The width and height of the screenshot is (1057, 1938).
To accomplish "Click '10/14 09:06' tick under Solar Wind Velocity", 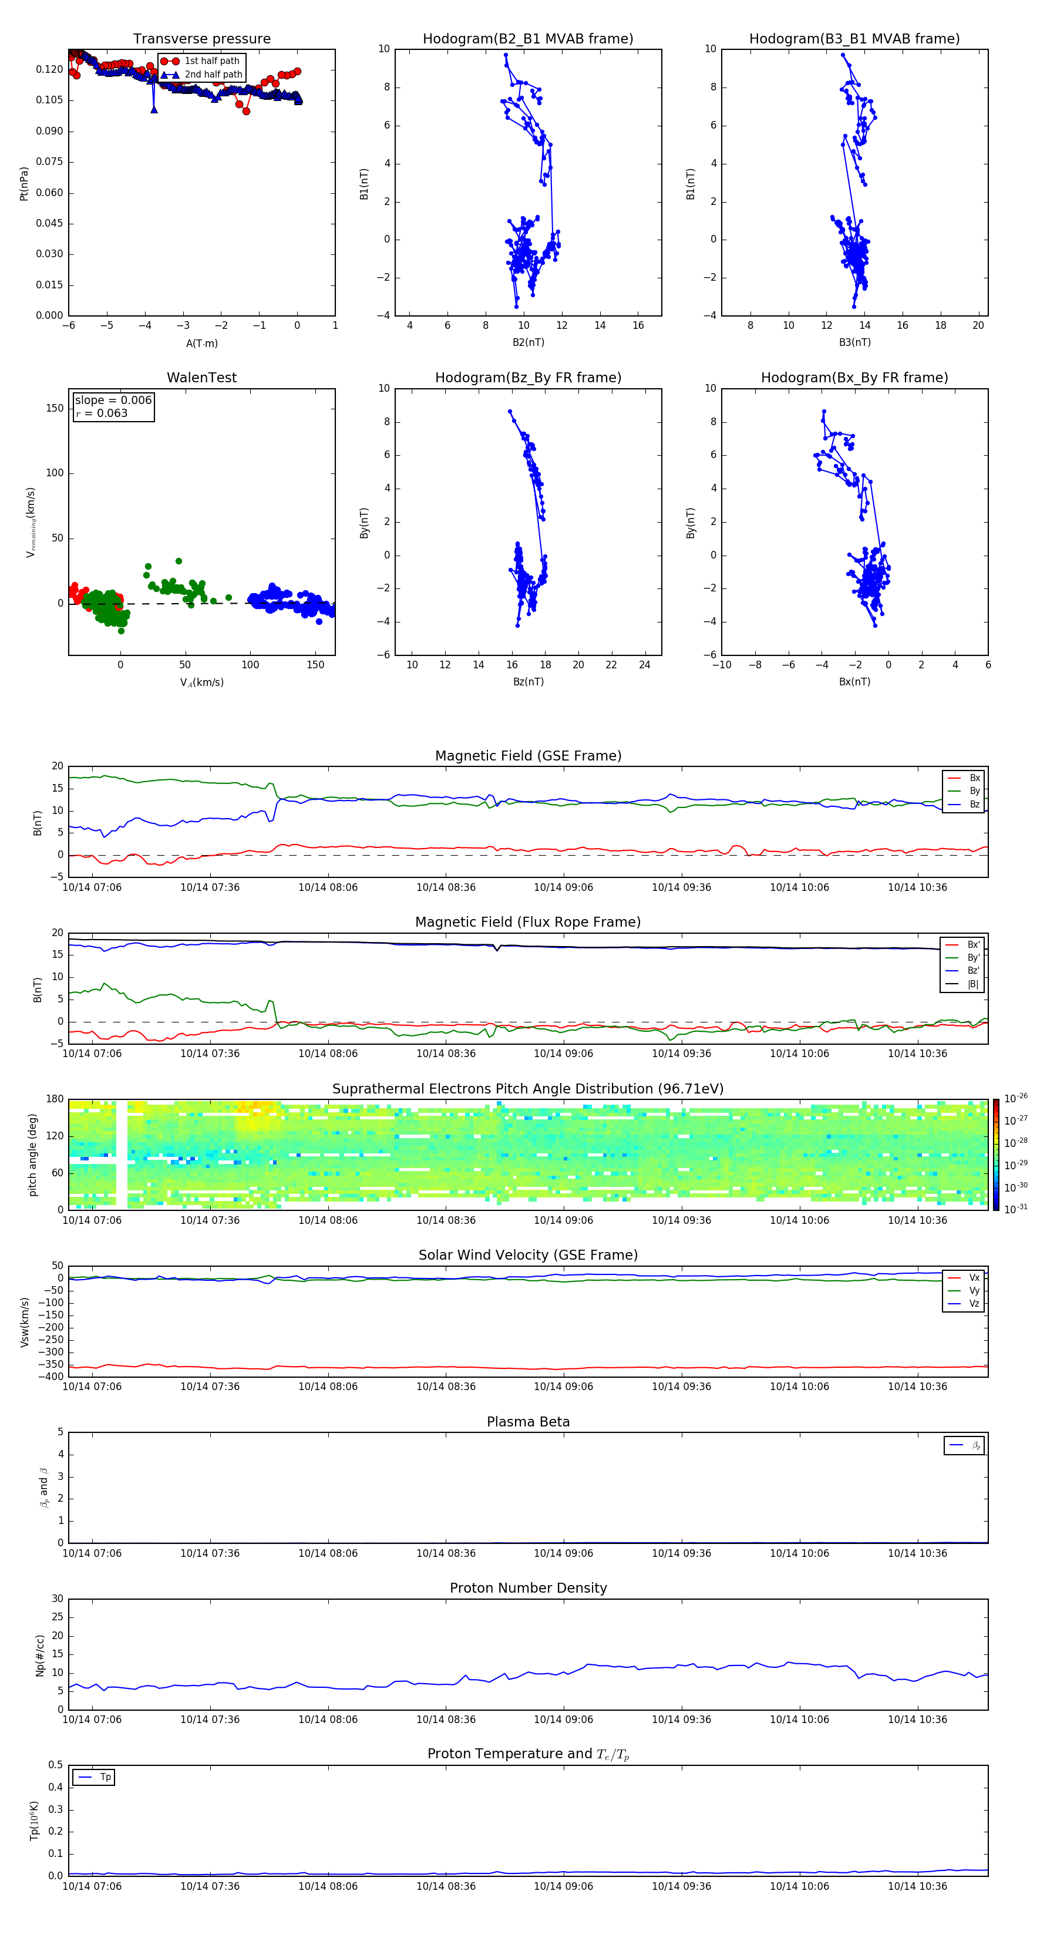I will coord(564,1387).
